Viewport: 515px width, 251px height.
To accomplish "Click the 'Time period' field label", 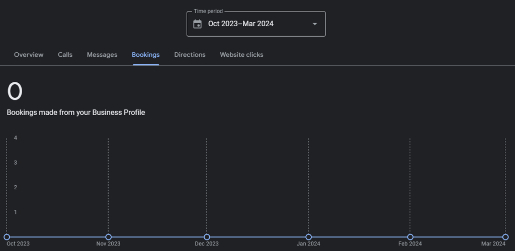I will [208, 11].
